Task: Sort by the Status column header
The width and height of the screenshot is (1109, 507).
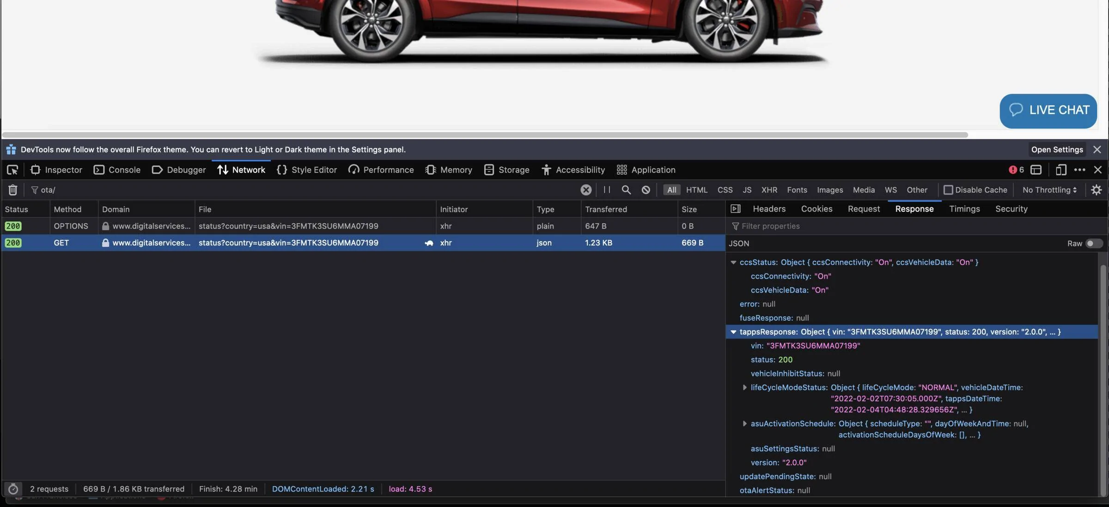Action: 26,209
